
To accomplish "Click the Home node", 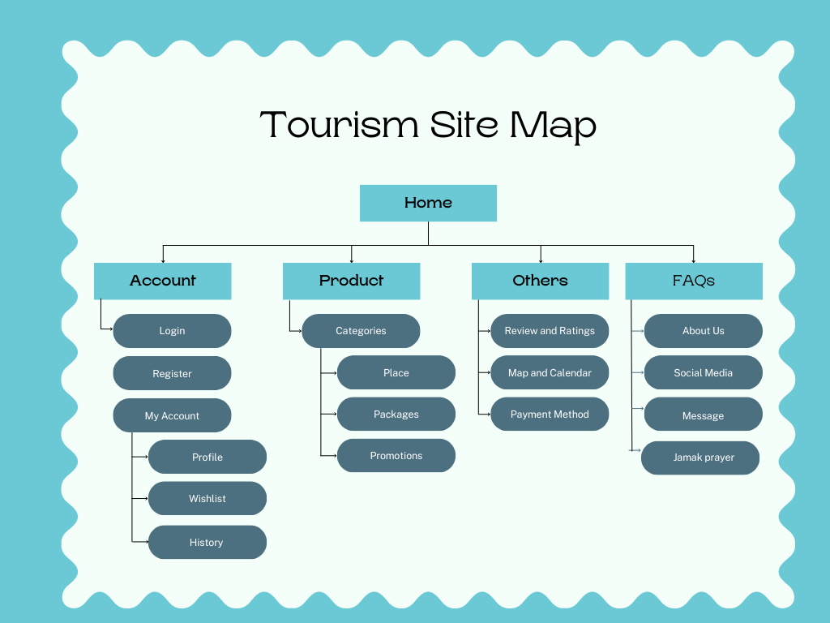I will coord(428,203).
